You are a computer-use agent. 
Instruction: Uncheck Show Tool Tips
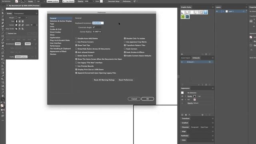[76, 45]
